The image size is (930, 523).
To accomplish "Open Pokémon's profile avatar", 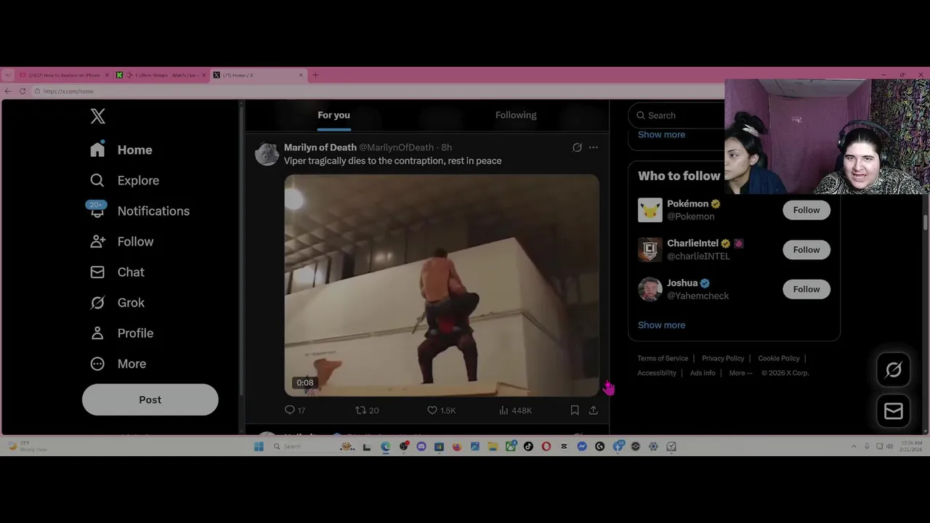I will (x=650, y=210).
